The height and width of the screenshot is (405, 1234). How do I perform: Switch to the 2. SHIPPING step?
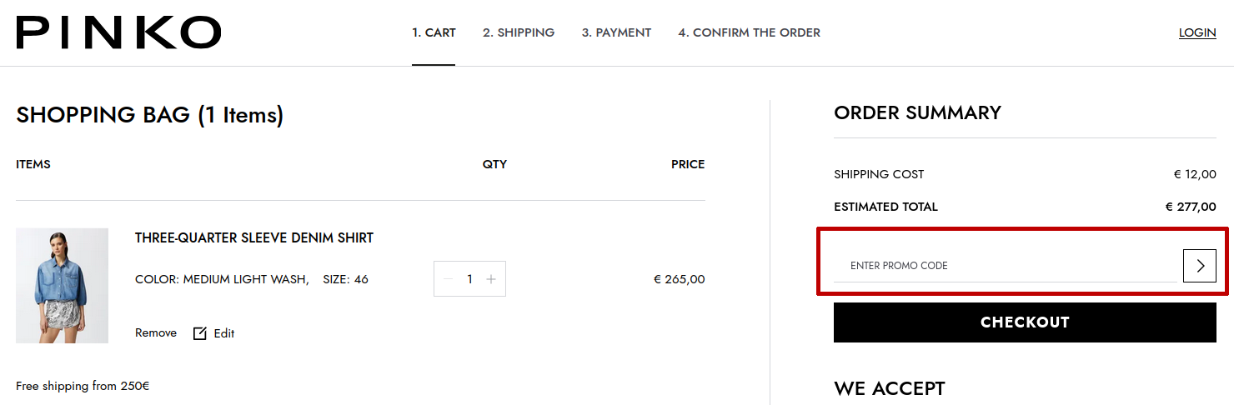[x=519, y=32]
